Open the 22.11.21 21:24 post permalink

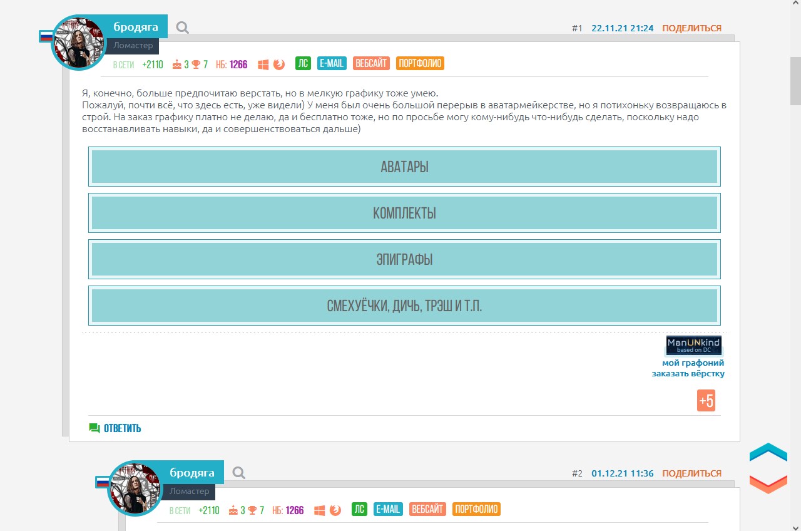622,28
